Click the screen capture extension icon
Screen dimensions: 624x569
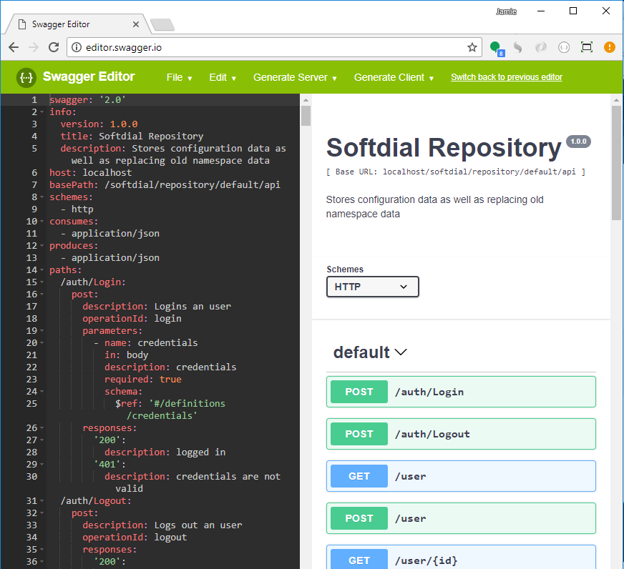click(587, 47)
